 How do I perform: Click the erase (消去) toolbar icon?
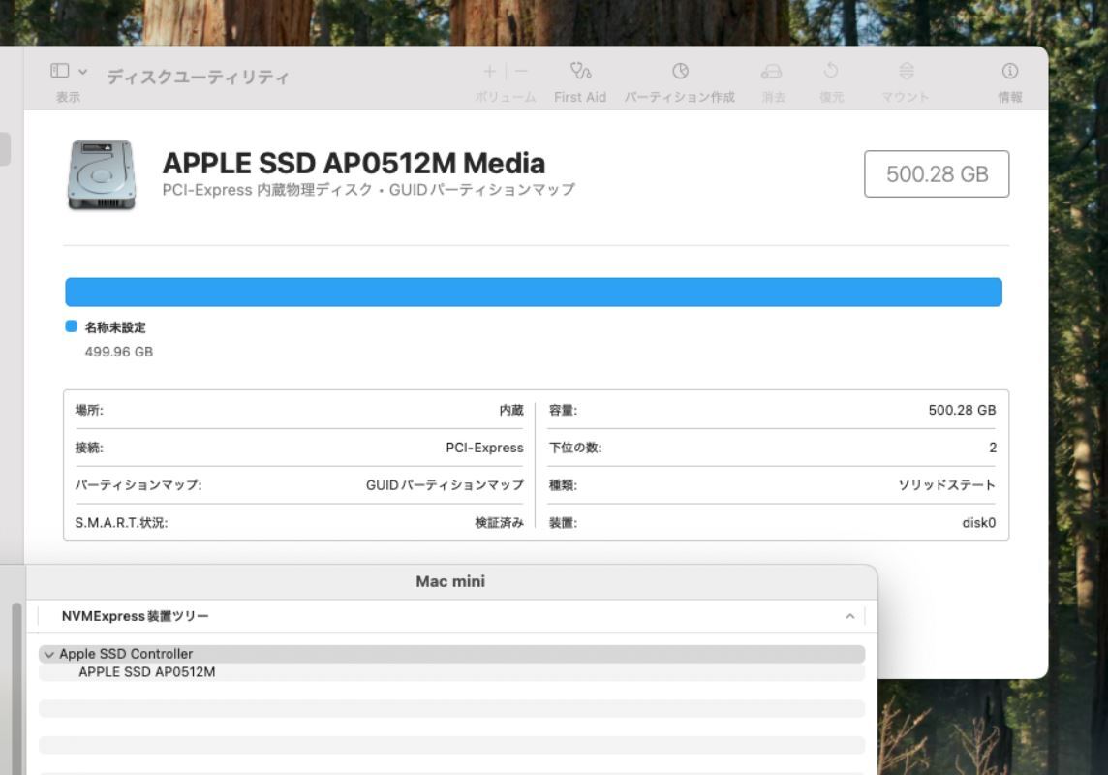(772, 71)
